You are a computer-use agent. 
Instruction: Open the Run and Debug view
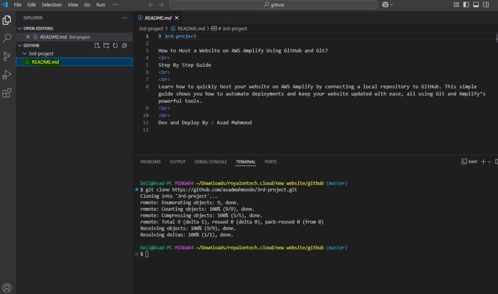click(x=7, y=75)
